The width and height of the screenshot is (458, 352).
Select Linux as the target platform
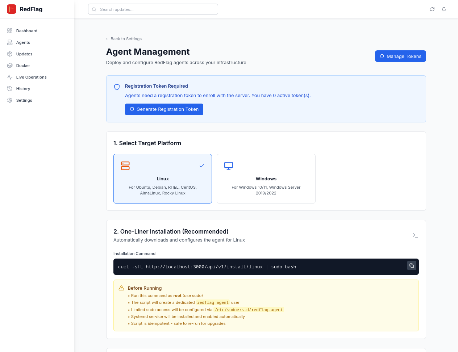pos(163,179)
